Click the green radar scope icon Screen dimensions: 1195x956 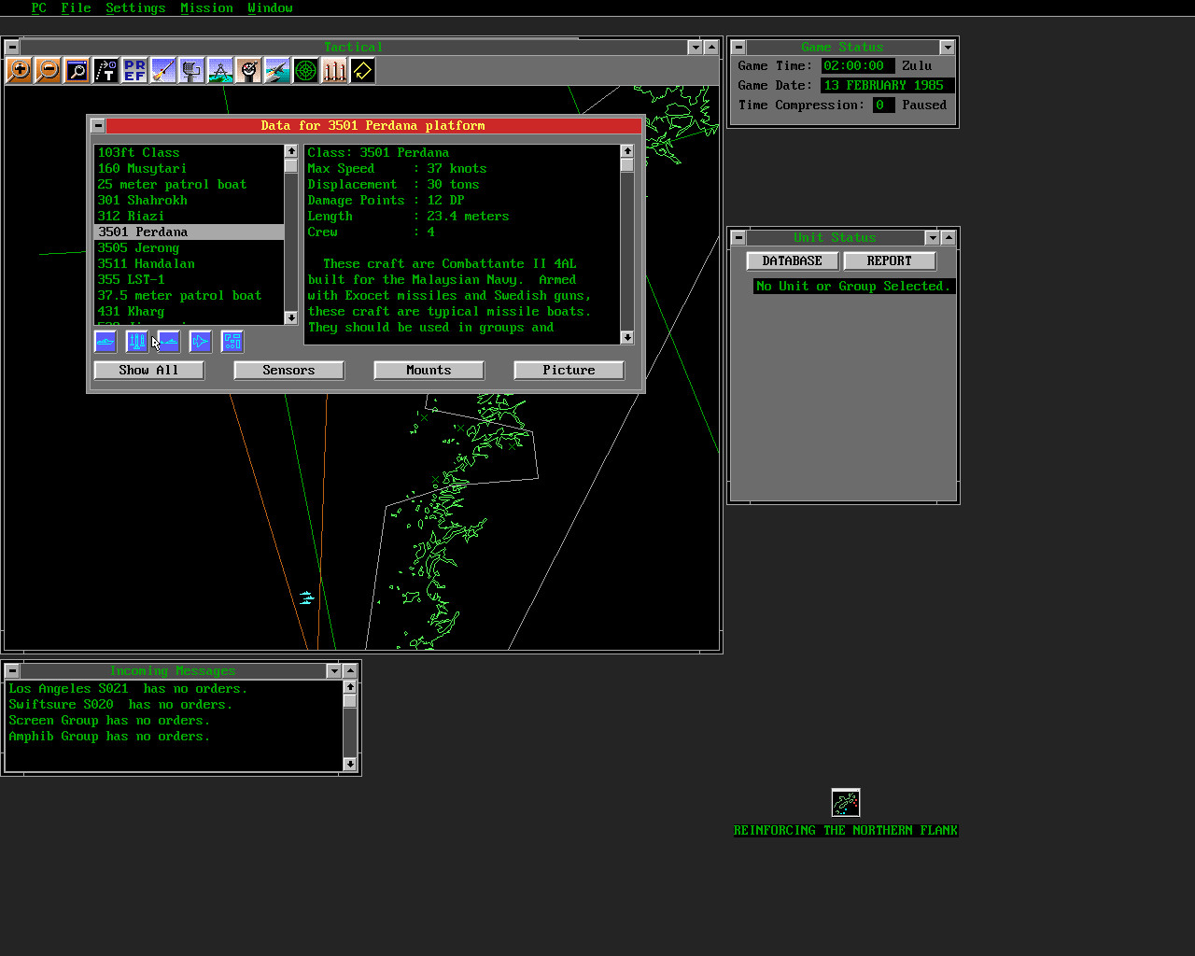(305, 70)
